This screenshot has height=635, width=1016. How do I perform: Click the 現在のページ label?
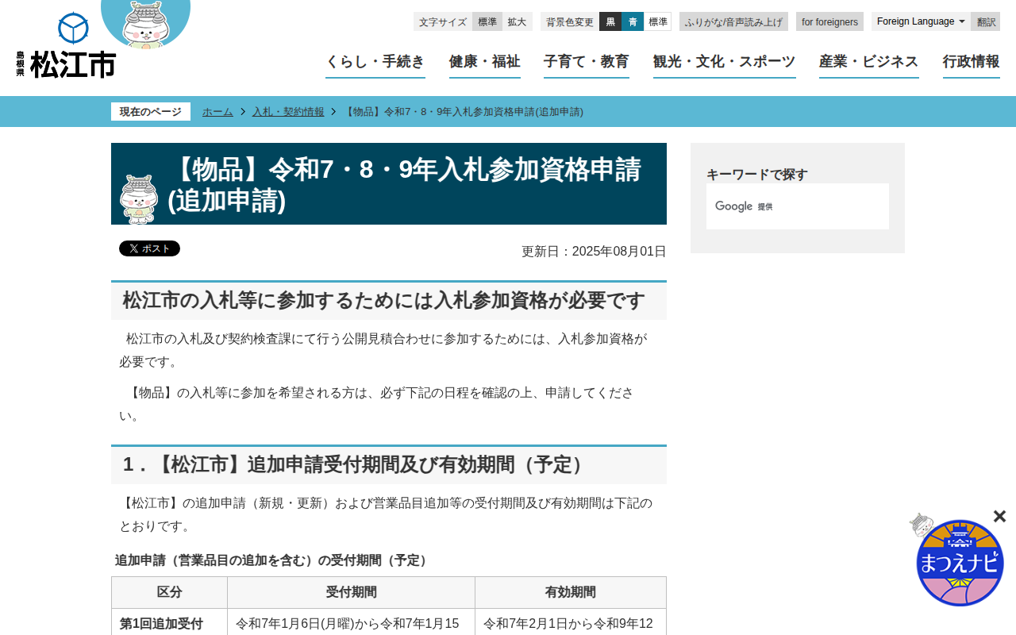[151, 112]
